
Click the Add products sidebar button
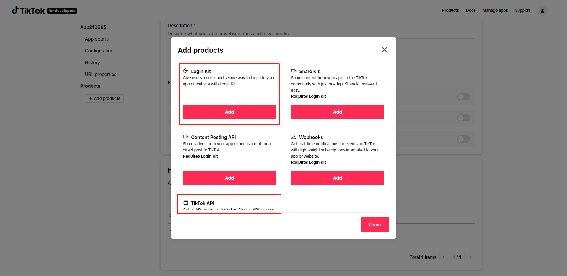105,98
